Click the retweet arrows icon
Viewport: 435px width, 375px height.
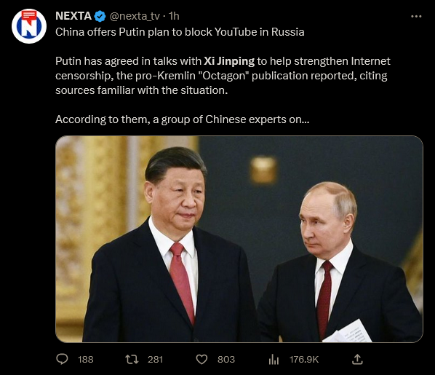coord(132,359)
